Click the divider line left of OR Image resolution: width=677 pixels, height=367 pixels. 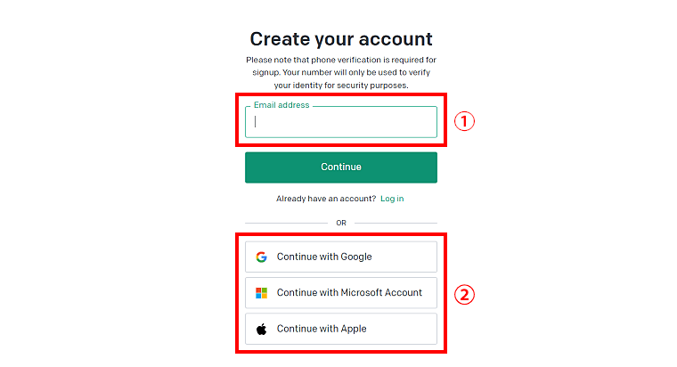click(x=286, y=223)
